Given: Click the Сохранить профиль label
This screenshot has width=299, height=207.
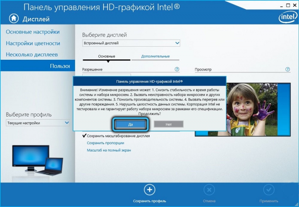Looking at the screenshot, I should coord(149,201).
